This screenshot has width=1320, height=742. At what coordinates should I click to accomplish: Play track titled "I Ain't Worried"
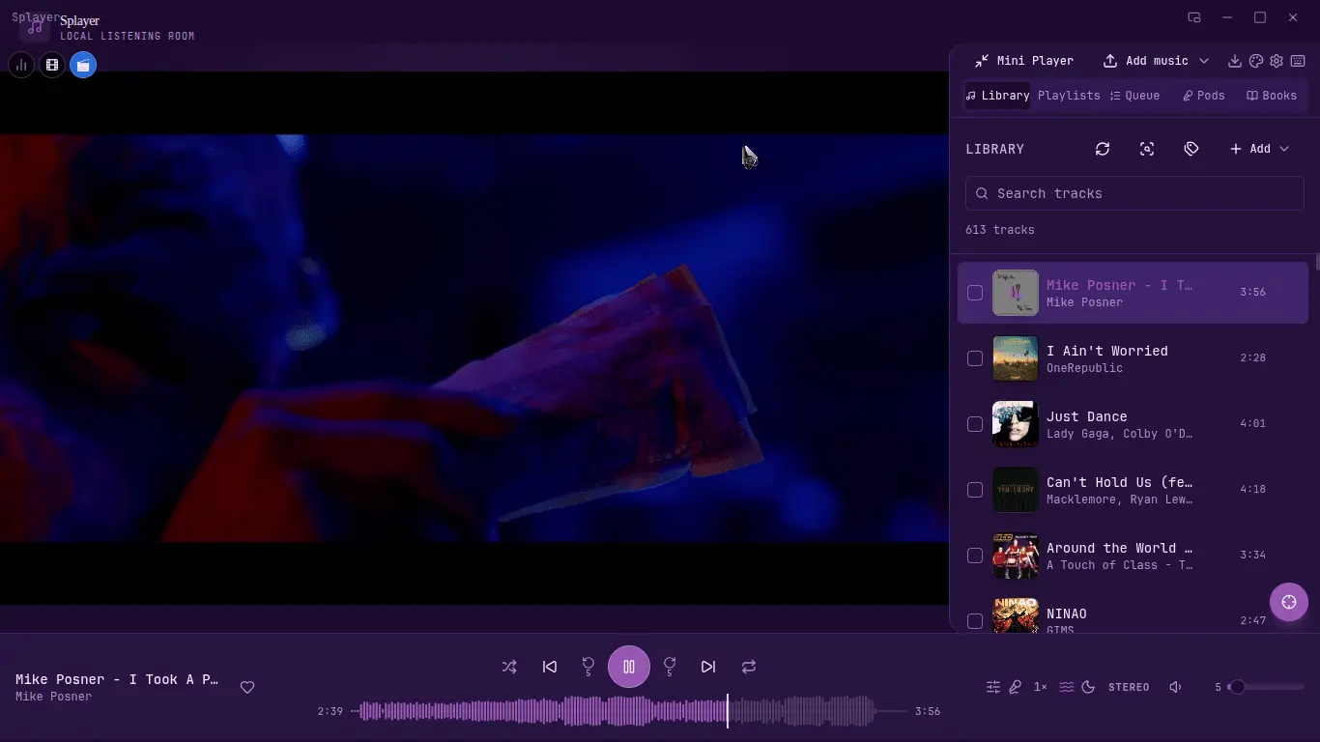[1107, 351]
